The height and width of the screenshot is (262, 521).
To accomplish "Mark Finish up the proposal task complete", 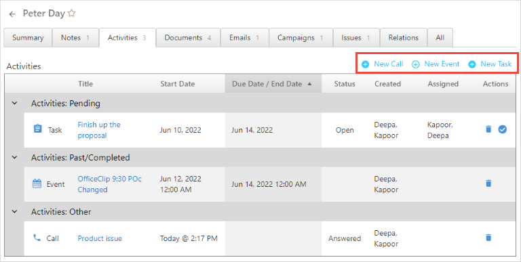I will tap(503, 129).
